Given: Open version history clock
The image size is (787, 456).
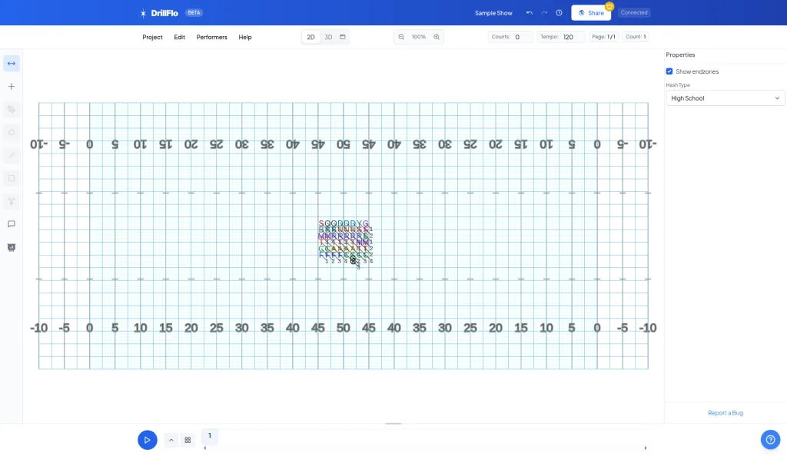Looking at the screenshot, I should coord(559,13).
